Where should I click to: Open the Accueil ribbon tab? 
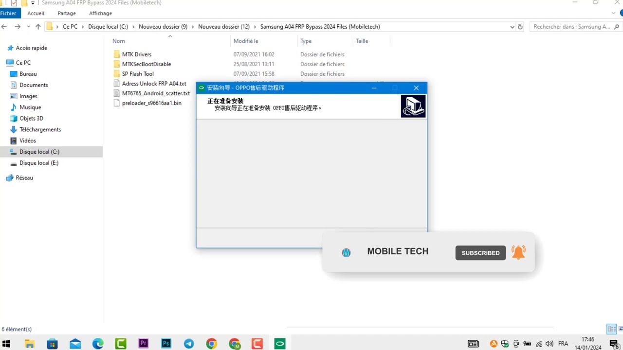tap(36, 13)
